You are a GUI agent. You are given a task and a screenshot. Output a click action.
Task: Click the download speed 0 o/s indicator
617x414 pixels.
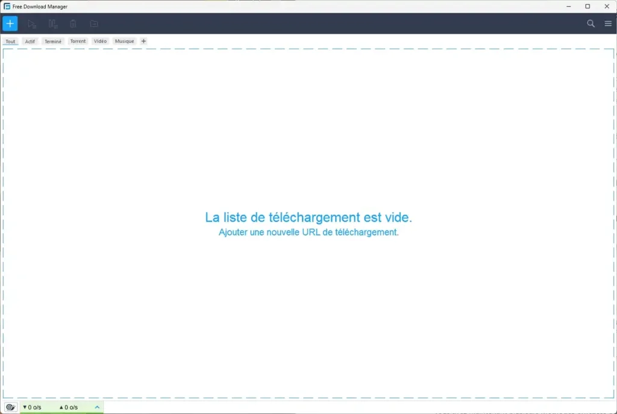32,407
